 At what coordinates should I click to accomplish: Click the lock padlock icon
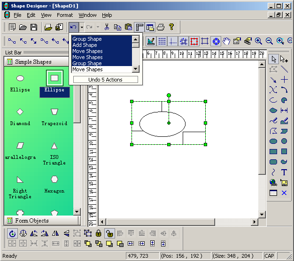[x=99, y=233]
